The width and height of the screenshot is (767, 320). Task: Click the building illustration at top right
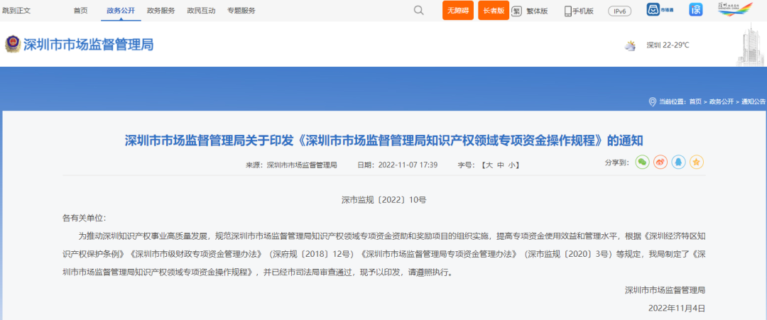tap(752, 45)
